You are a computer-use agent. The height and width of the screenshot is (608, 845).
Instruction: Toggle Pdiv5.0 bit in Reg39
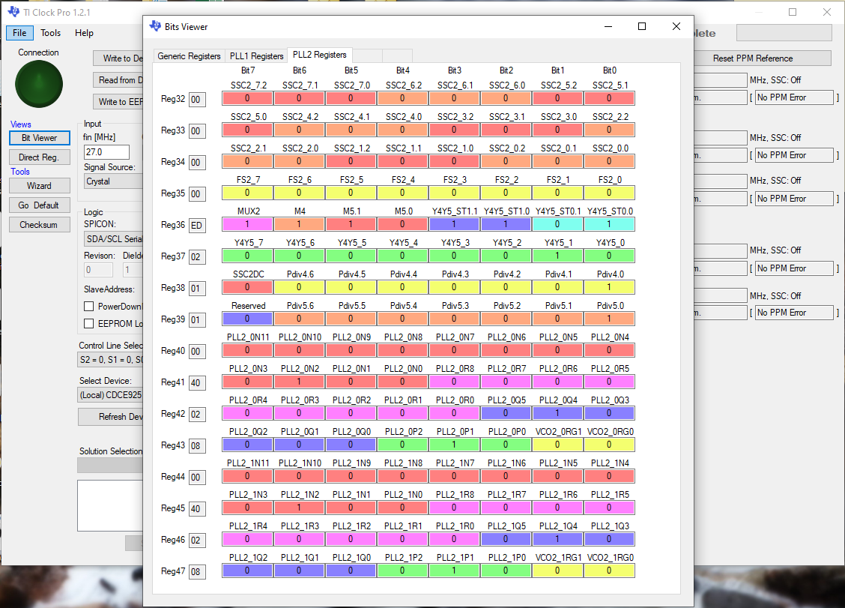[609, 319]
